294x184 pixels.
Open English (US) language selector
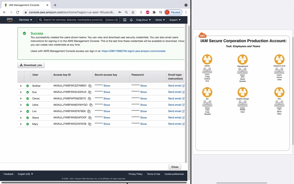coord(25,174)
